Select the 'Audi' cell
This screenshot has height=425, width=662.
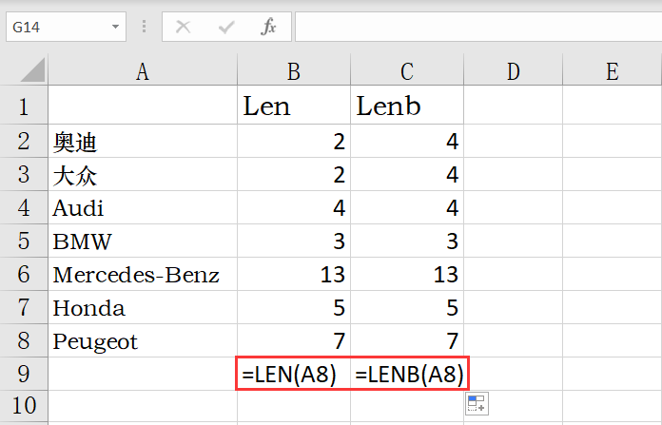pyautogui.click(x=143, y=207)
